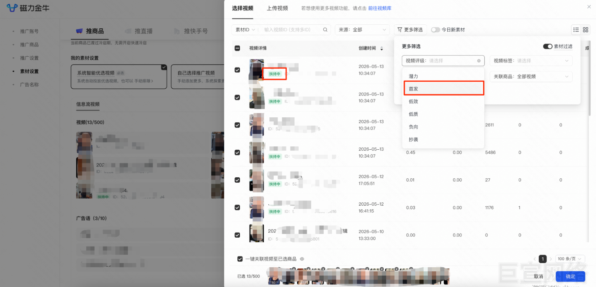This screenshot has width=596, height=287.
Task: Click the 视频详情 column header
Action: click(258, 48)
